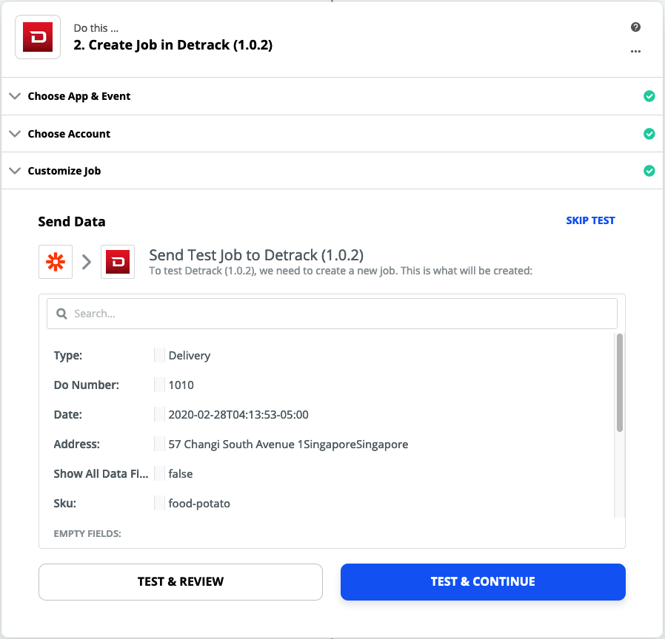Click the small icon next to the Date value
This screenshot has width=665, height=639.
pyautogui.click(x=159, y=414)
